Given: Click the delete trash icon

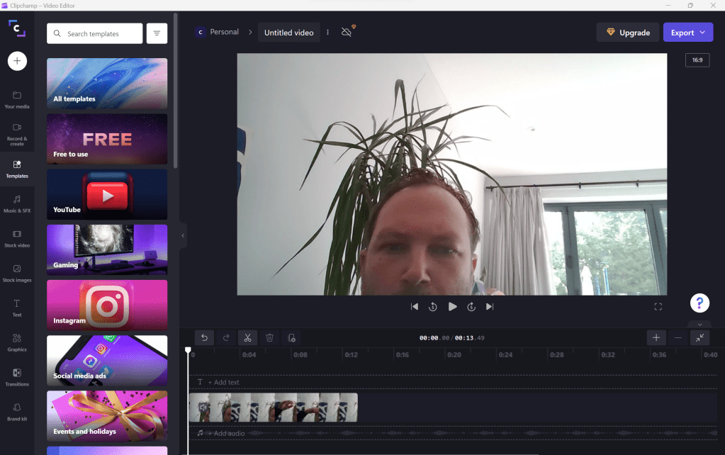Looking at the screenshot, I should (x=269, y=338).
